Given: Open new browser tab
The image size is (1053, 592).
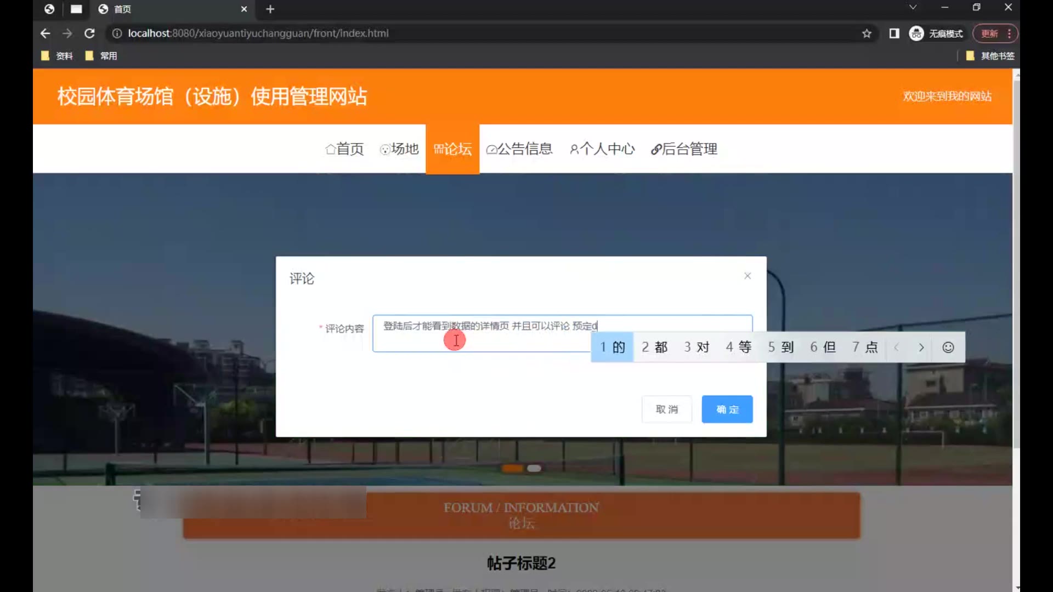Looking at the screenshot, I should (x=270, y=9).
